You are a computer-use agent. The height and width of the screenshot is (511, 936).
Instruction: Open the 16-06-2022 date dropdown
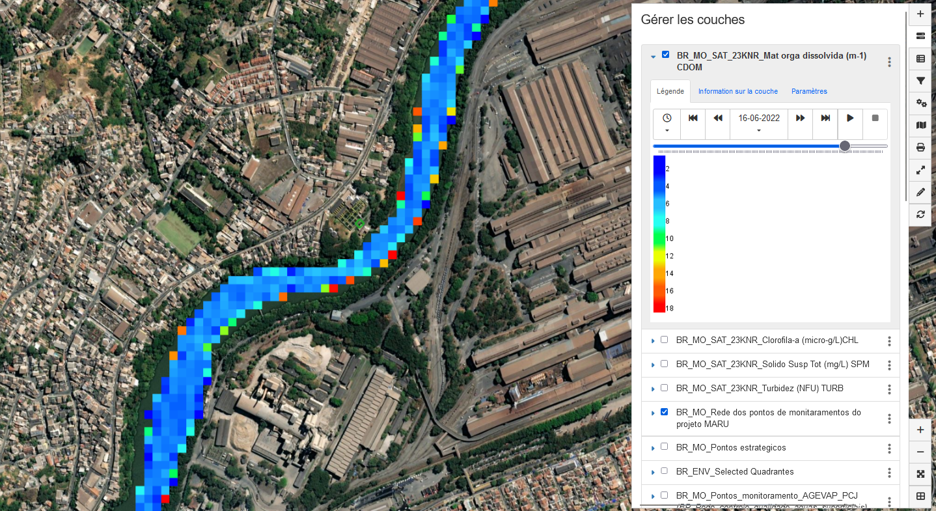(759, 124)
